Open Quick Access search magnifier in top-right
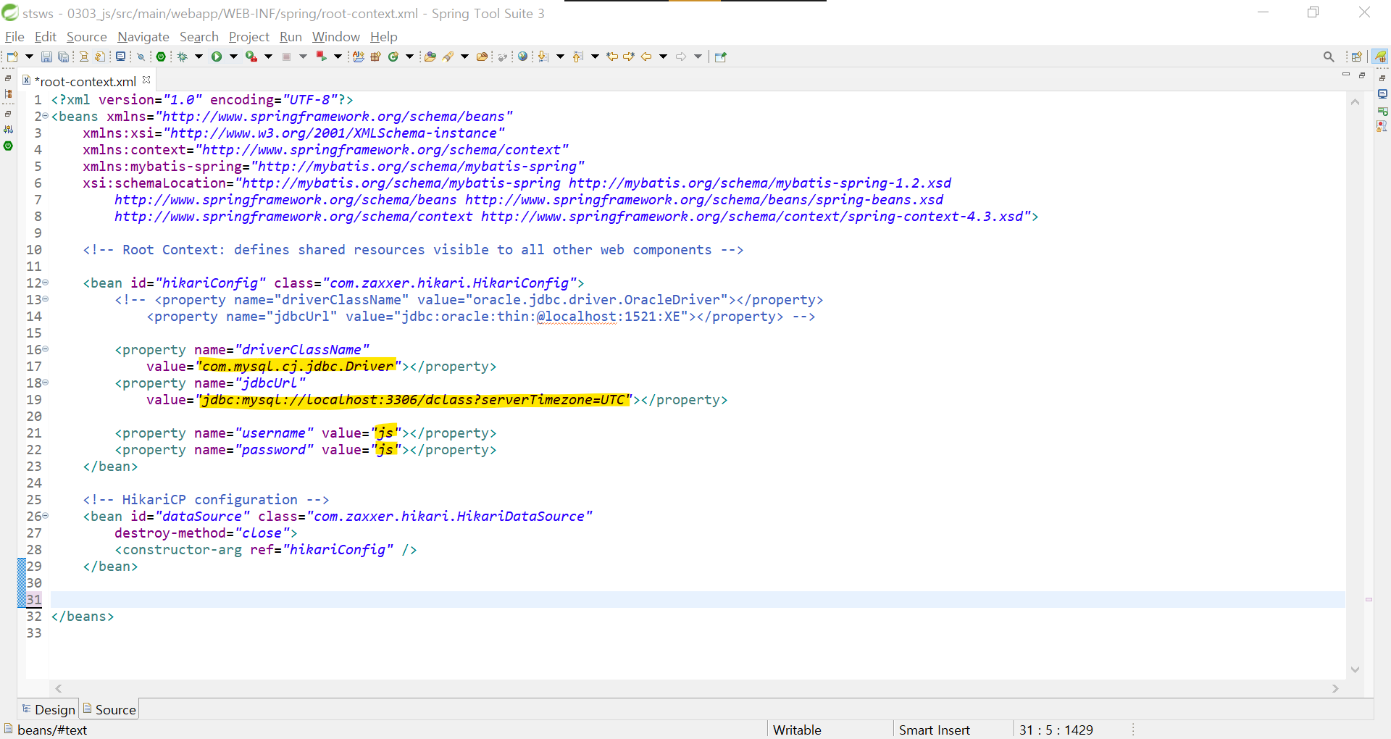 click(x=1329, y=56)
